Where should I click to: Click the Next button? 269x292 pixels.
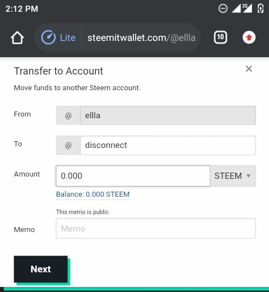coord(41,269)
